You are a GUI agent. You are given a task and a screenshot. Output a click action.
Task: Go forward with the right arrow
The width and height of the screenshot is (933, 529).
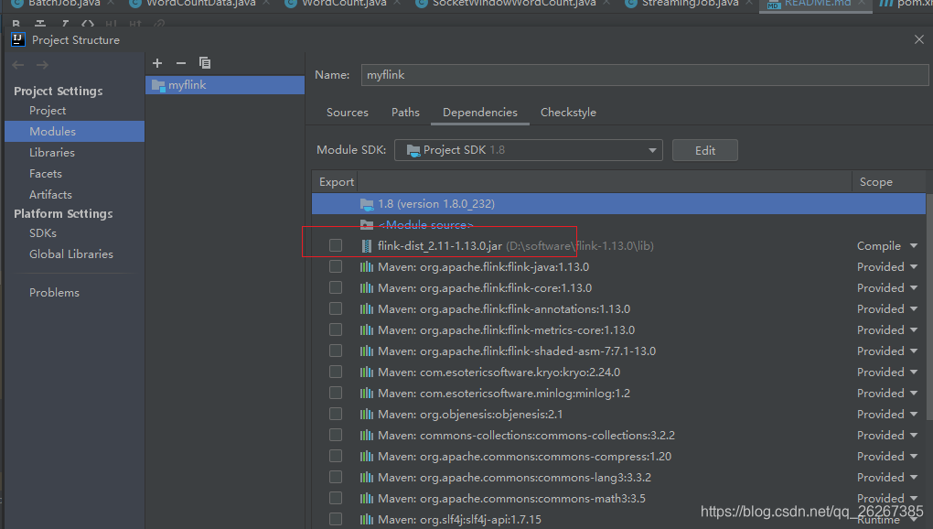click(42, 65)
